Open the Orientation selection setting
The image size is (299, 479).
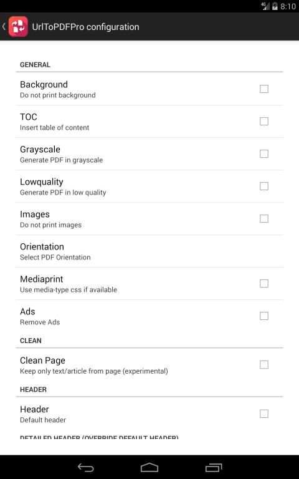[149, 251]
